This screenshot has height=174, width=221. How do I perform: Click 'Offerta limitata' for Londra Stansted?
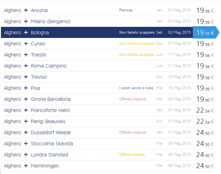coord(132,155)
